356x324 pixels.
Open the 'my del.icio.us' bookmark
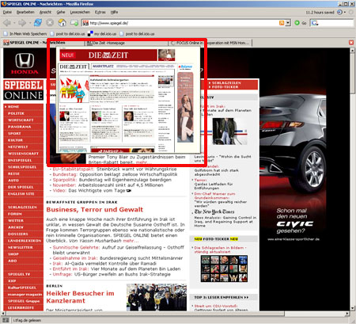point(102,34)
